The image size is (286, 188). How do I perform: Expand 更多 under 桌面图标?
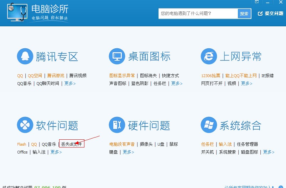point(177,84)
